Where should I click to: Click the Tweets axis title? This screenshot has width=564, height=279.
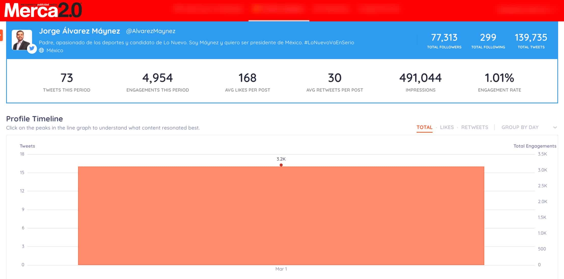point(27,146)
